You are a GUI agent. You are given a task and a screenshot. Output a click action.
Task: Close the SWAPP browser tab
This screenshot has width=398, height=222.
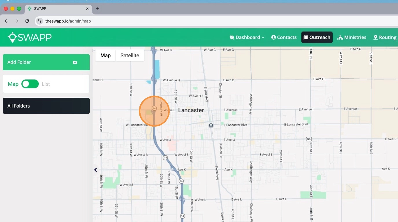tap(87, 9)
